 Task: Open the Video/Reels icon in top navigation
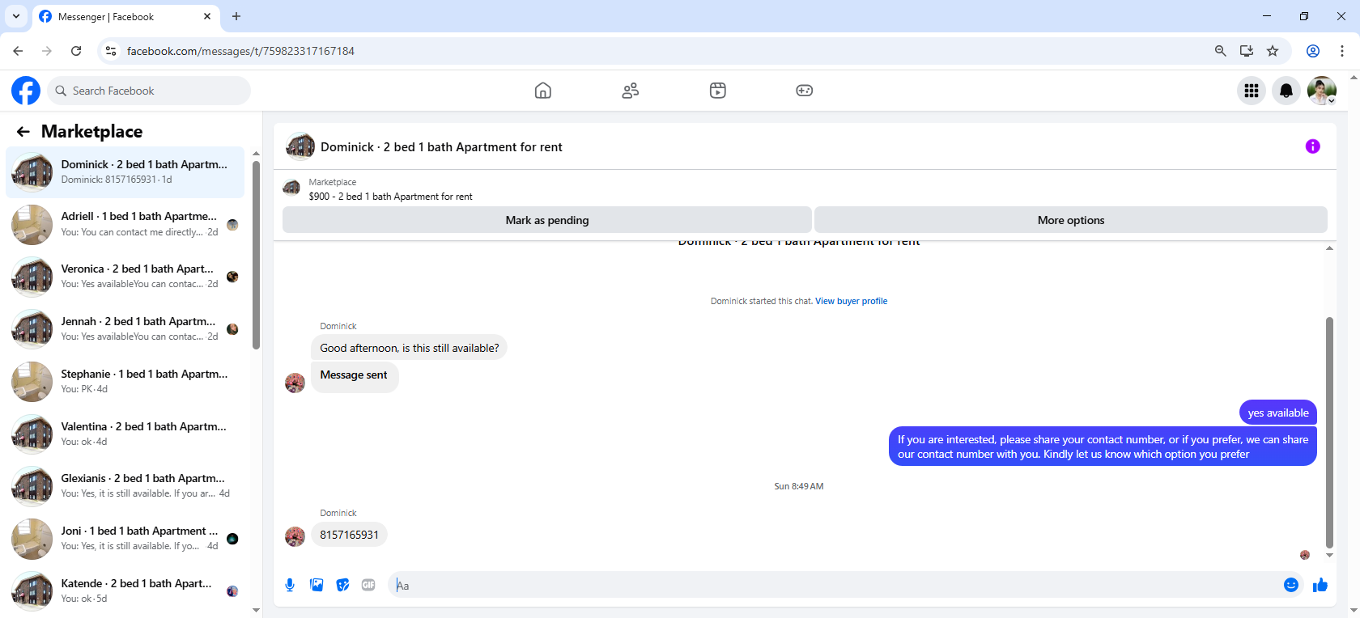(718, 91)
